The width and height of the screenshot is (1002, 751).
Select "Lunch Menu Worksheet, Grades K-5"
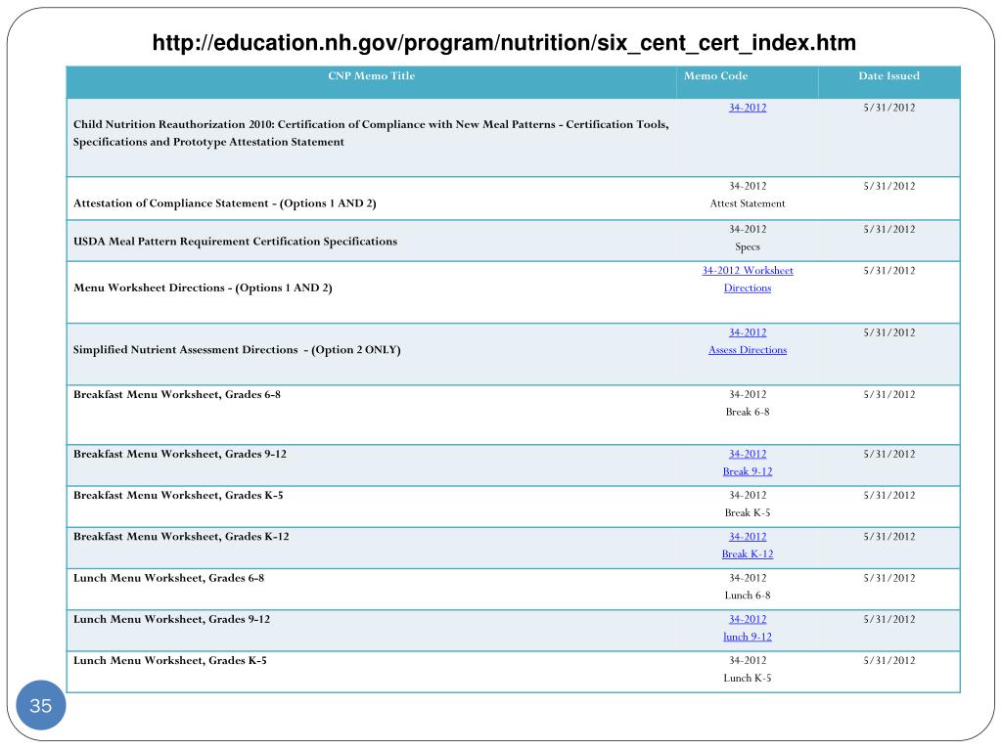coord(169,660)
